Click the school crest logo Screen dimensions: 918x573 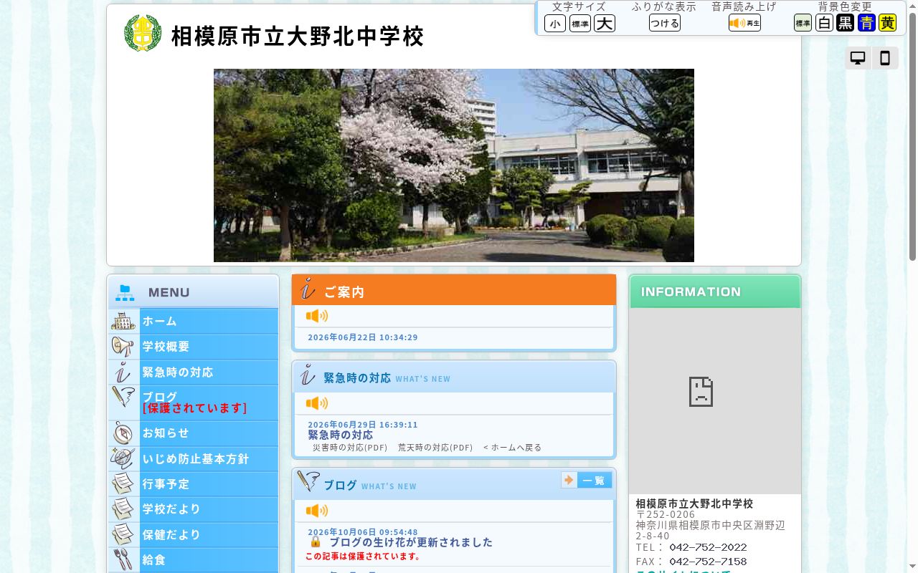[x=142, y=34]
